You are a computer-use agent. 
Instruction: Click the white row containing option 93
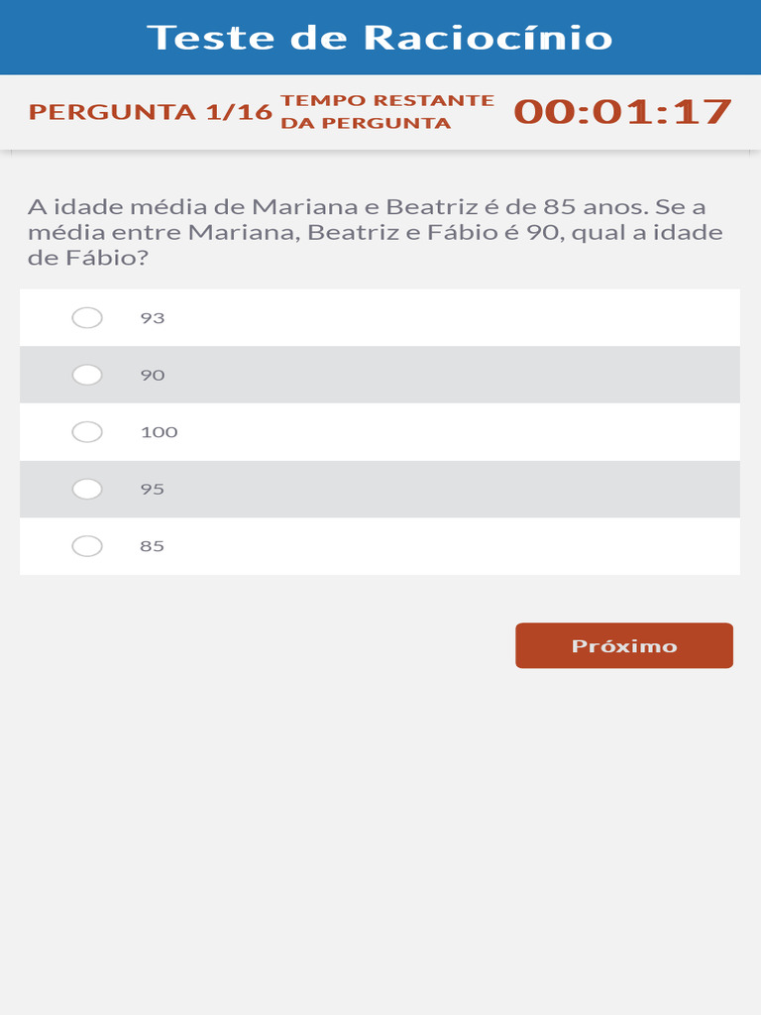446,318
